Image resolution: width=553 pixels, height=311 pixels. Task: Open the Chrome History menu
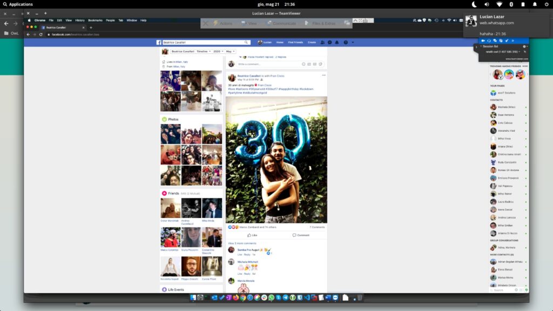coord(80,21)
